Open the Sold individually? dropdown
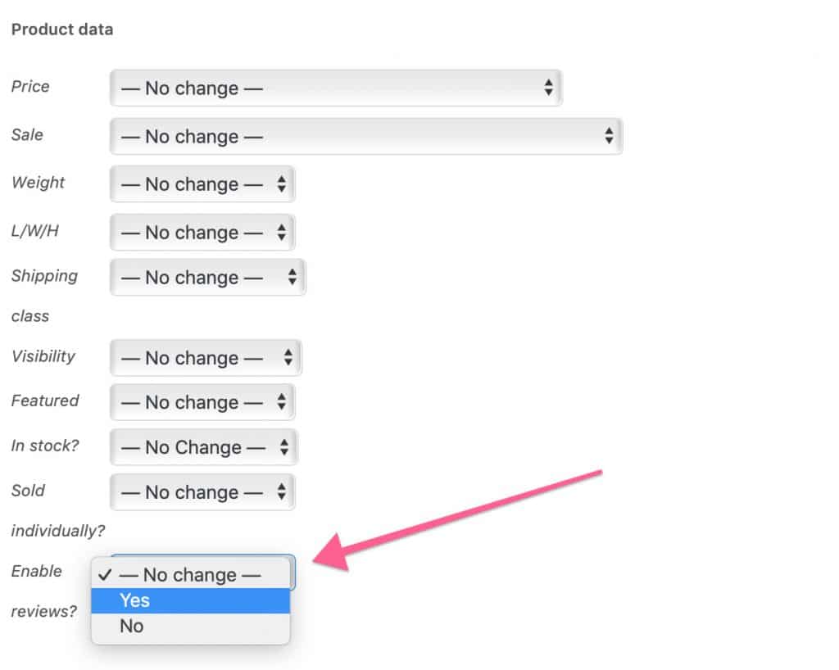The height and width of the screenshot is (670, 839). (x=202, y=492)
